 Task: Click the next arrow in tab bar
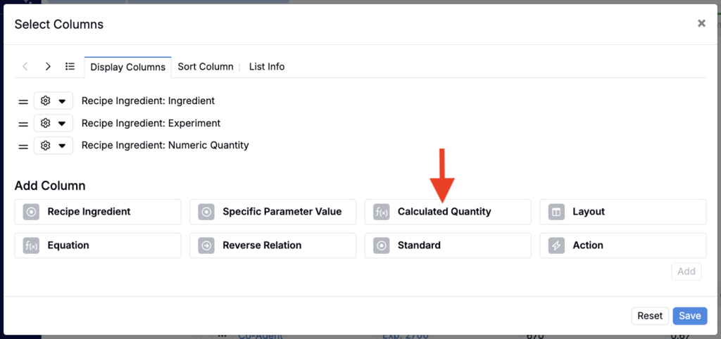point(48,66)
